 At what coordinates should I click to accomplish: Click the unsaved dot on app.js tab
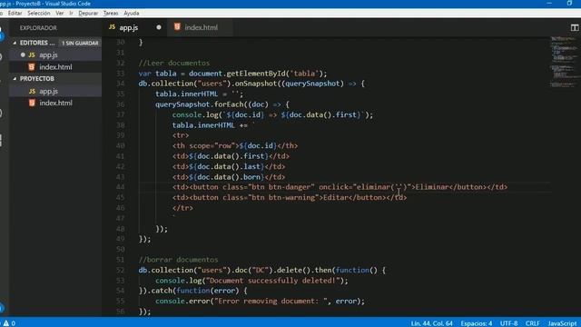159,27
